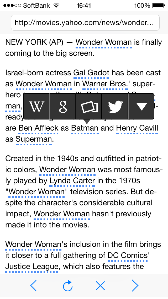168x299 pixels.
Task: Open the Lynda Carter link
Action: [72, 181]
